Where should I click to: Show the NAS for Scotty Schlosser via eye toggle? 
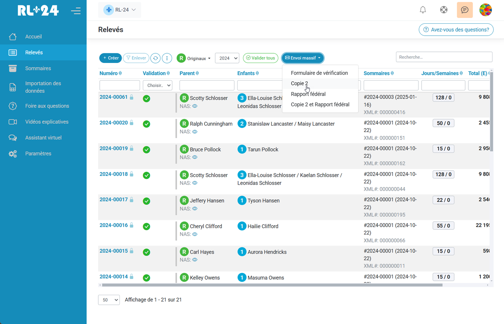[194, 106]
